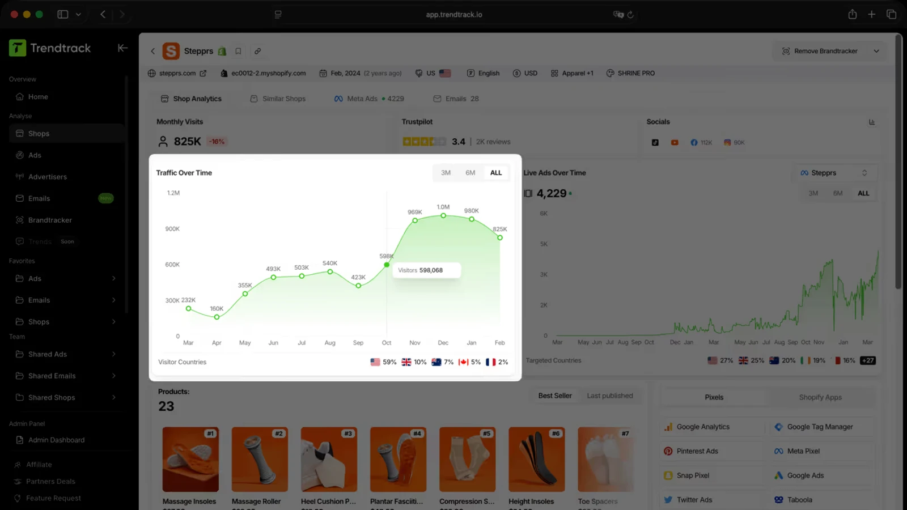Select ALL range in Live Ads chart
This screenshot has width=907, height=510.
tap(863, 193)
